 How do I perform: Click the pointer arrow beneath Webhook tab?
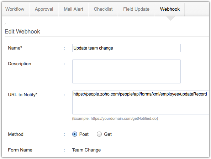pyautogui.click(x=170, y=18)
